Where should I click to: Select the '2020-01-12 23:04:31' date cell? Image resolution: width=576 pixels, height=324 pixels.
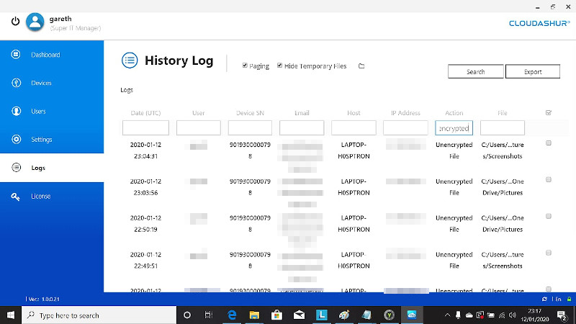coord(145,150)
